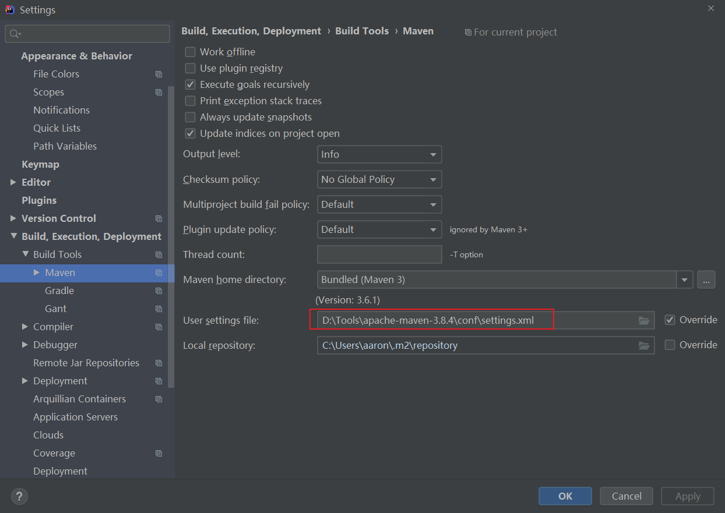Select Gant under Build Tools
This screenshot has width=725, height=513.
[x=55, y=309]
